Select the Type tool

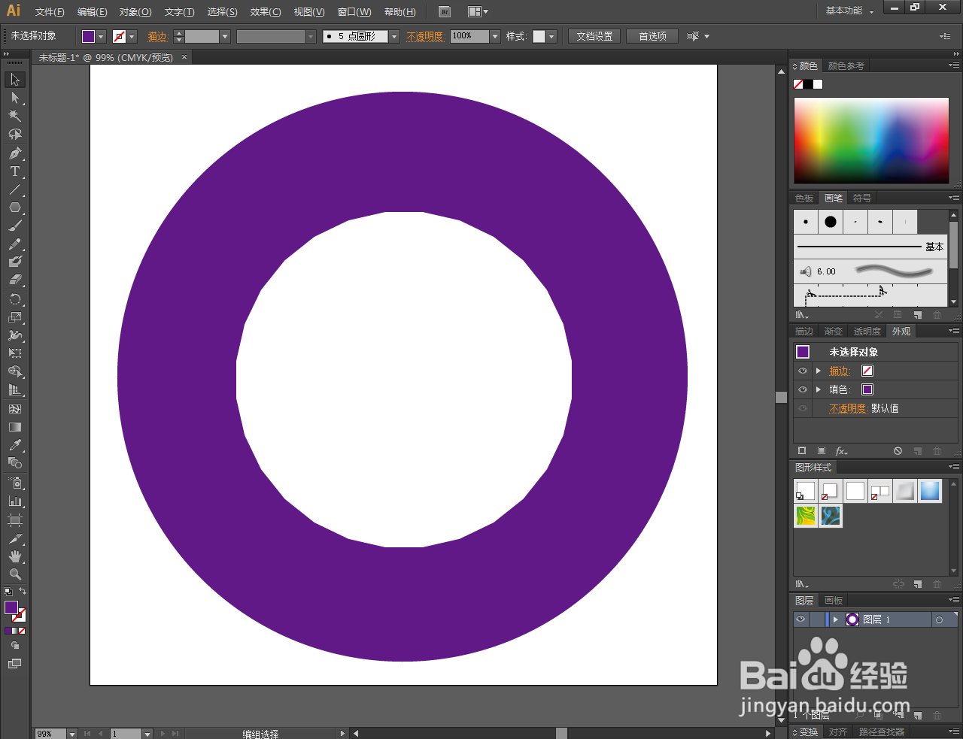[15, 171]
